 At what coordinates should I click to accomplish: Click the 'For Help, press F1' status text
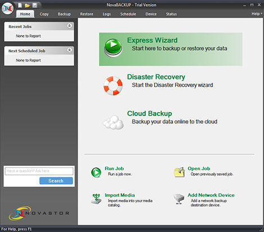click(x=16, y=229)
